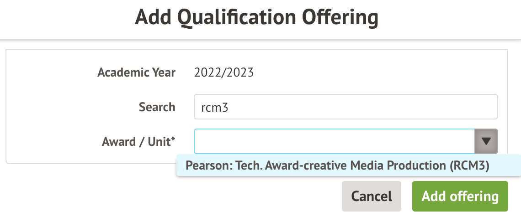The width and height of the screenshot is (521, 217).
Task: Click the Search field label
Action: 157,107
